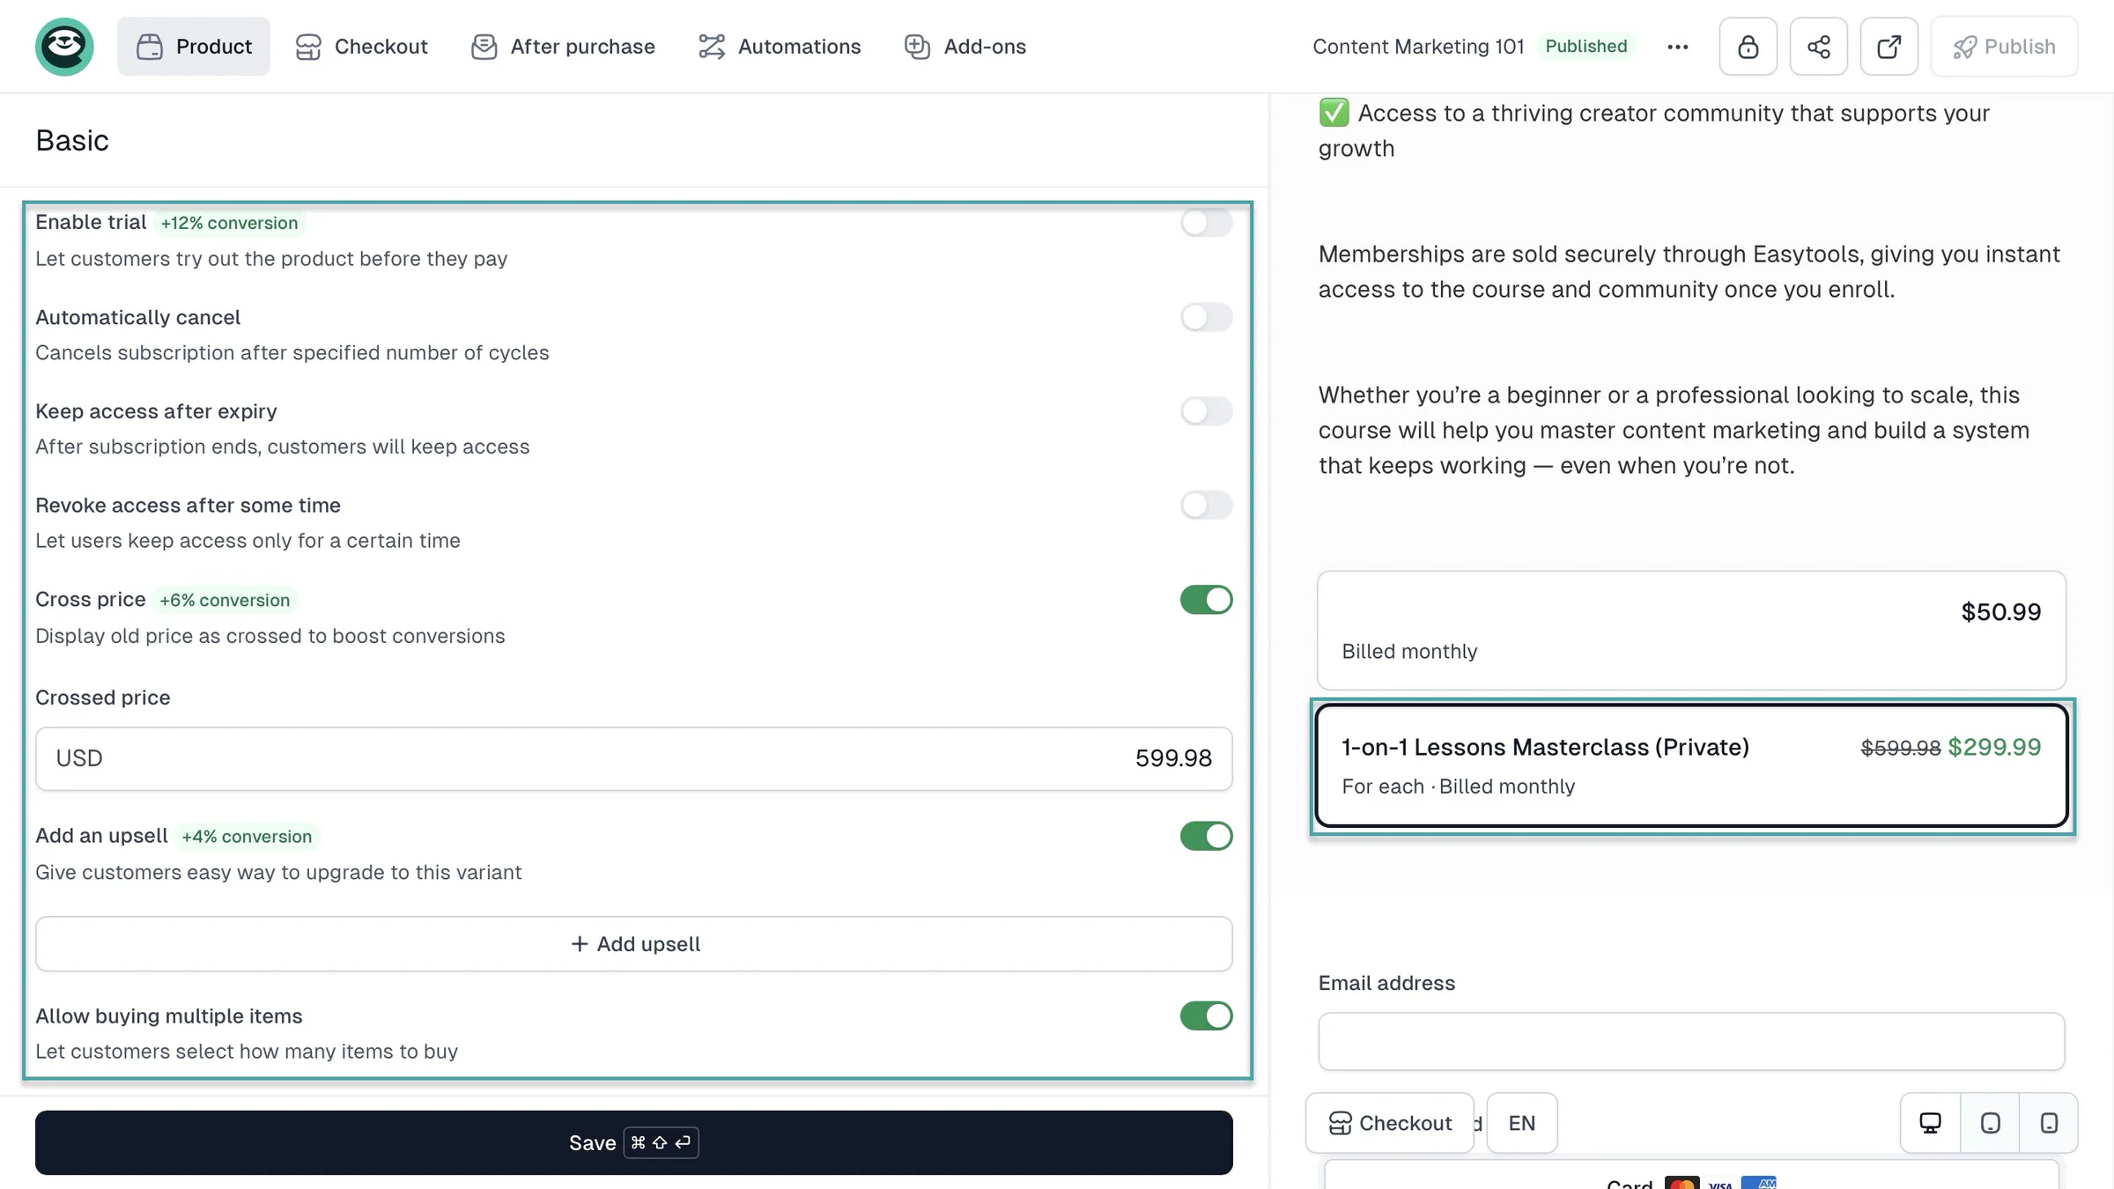
Task: Open product page in new window icon
Action: 1889,47
